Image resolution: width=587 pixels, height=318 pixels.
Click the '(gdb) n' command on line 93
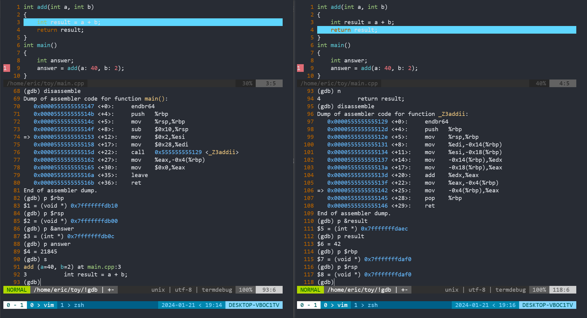coord(329,91)
